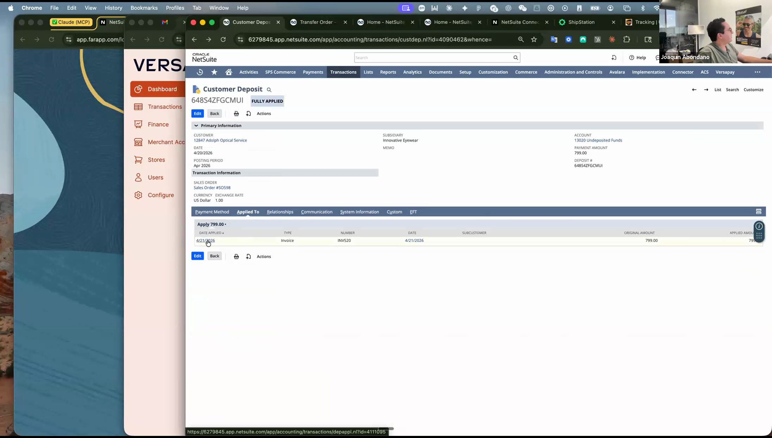
Task: Open 4/21/2026 date applied link
Action: 205,240
